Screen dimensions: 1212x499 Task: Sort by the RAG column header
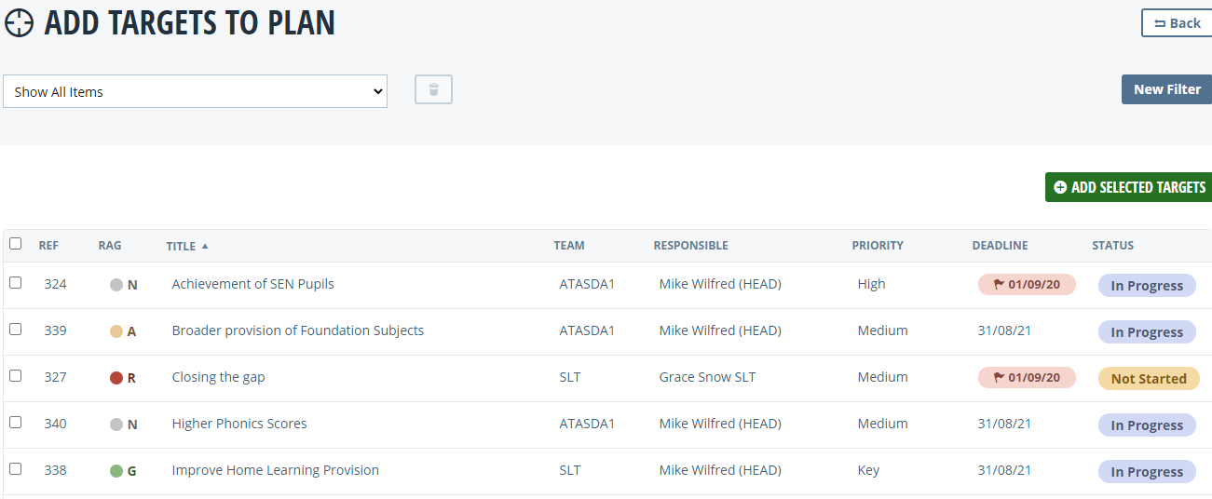pyautogui.click(x=110, y=246)
